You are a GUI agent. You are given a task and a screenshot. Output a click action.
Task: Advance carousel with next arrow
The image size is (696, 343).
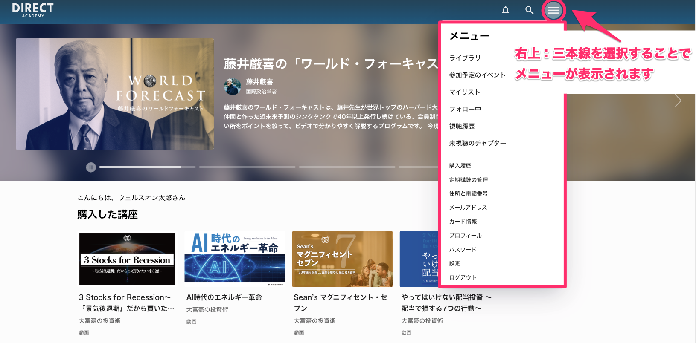(x=678, y=101)
